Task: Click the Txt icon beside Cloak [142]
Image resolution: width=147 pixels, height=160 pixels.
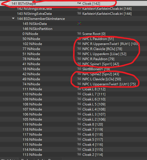Action: [79, 3]
